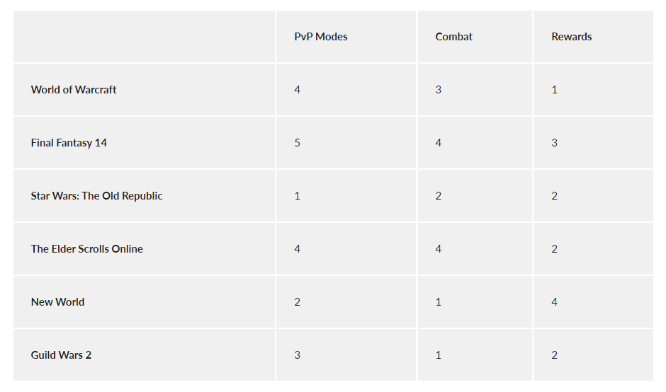666x392 pixels.
Task: Click the PvP Modes column header
Action: click(x=320, y=37)
